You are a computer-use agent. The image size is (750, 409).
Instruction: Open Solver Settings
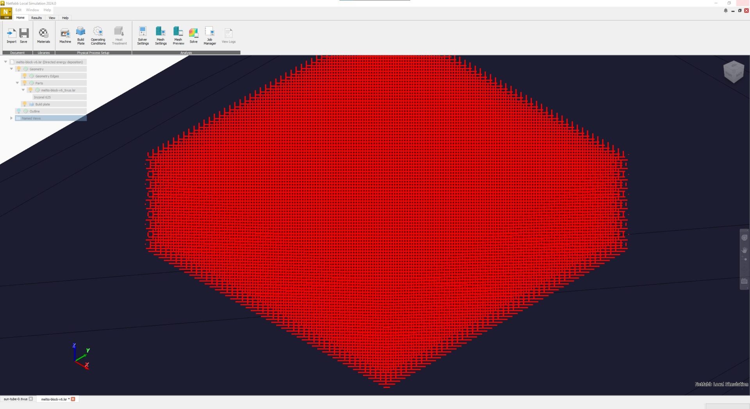tap(143, 34)
